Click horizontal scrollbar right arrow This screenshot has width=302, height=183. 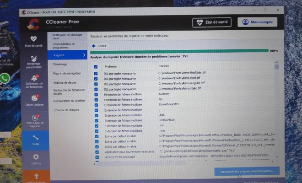coord(273,161)
